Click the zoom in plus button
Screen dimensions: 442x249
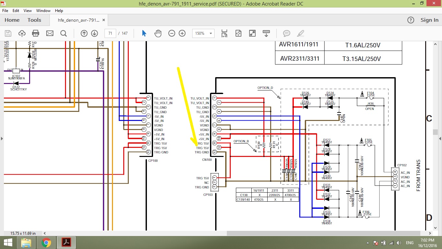tap(182, 33)
